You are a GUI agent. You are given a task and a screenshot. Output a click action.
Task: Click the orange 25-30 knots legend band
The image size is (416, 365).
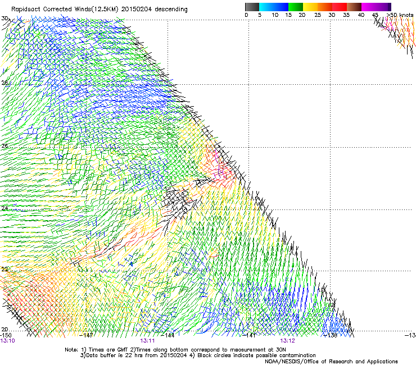(325, 7)
